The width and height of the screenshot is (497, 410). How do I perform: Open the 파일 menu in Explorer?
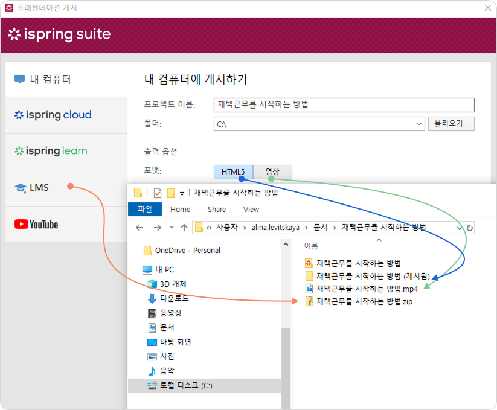coord(145,209)
